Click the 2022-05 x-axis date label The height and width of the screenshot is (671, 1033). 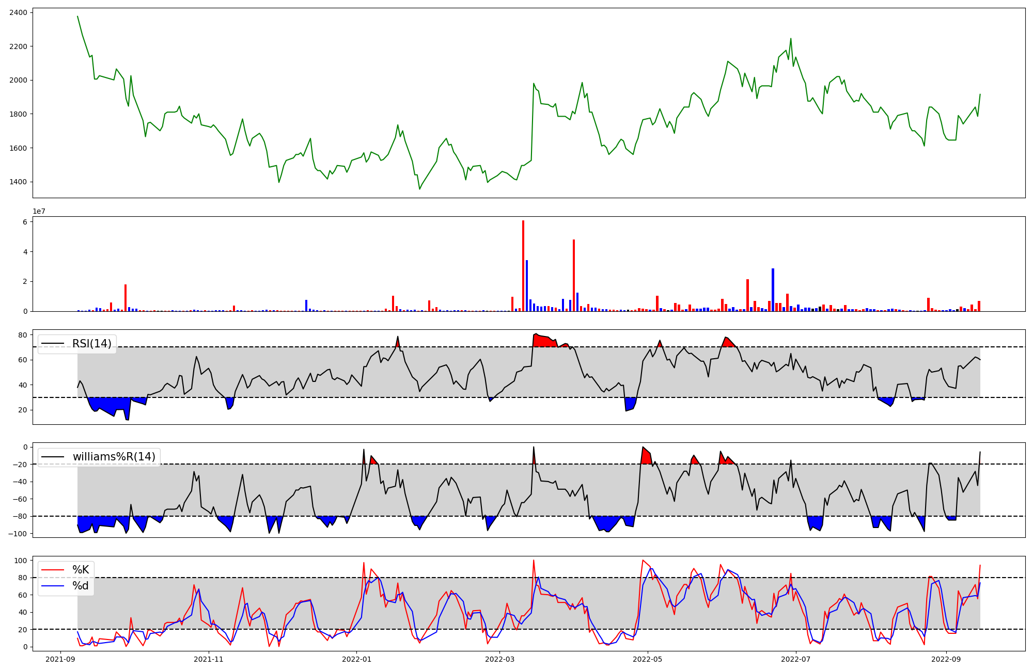coord(647,659)
